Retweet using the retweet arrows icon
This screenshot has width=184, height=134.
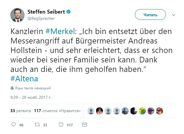[37, 125]
